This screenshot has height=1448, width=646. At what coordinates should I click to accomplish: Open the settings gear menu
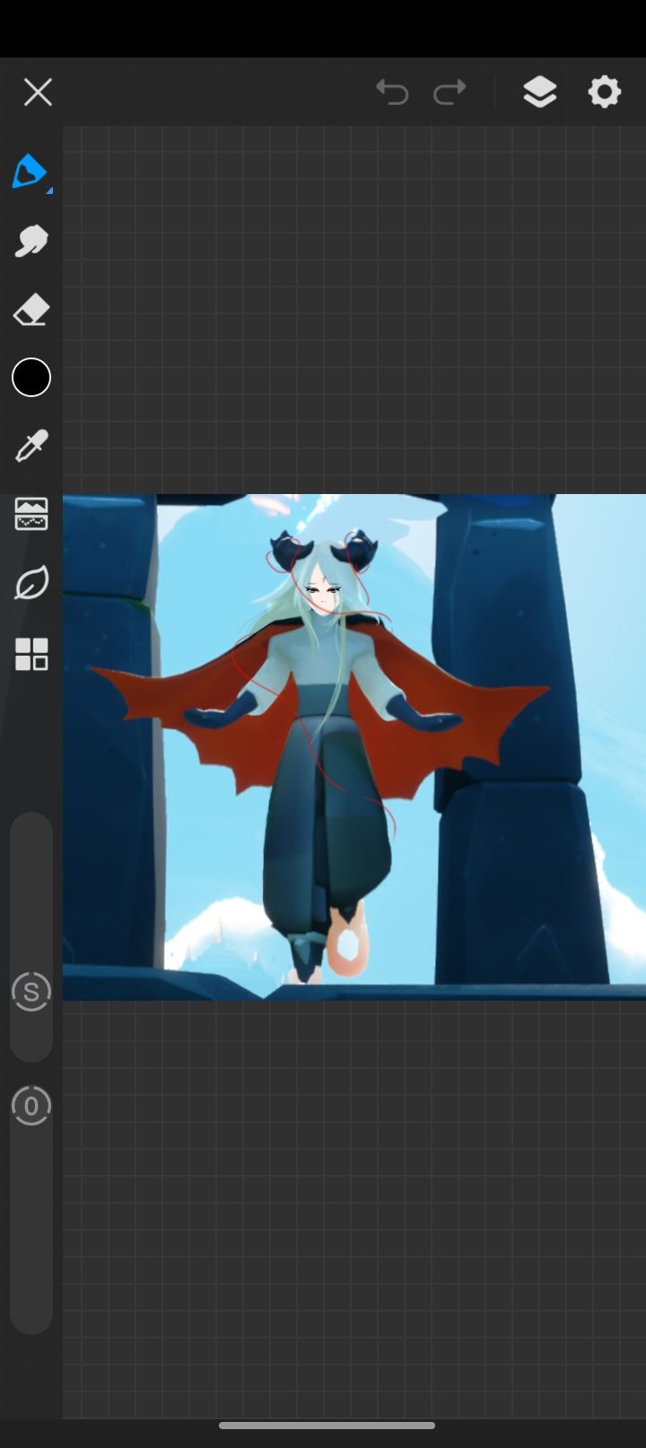click(x=605, y=92)
